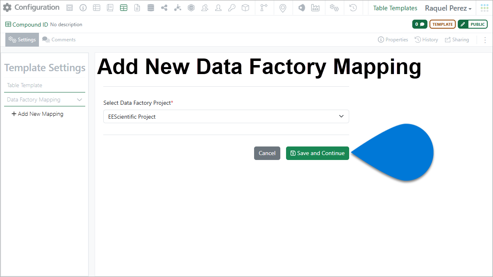Switch to the Comments tab
The image size is (493, 277).
pyautogui.click(x=59, y=40)
